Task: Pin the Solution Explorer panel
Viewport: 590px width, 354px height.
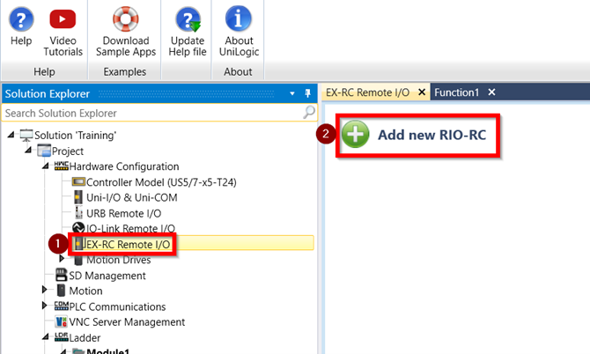Action: pyautogui.click(x=307, y=93)
